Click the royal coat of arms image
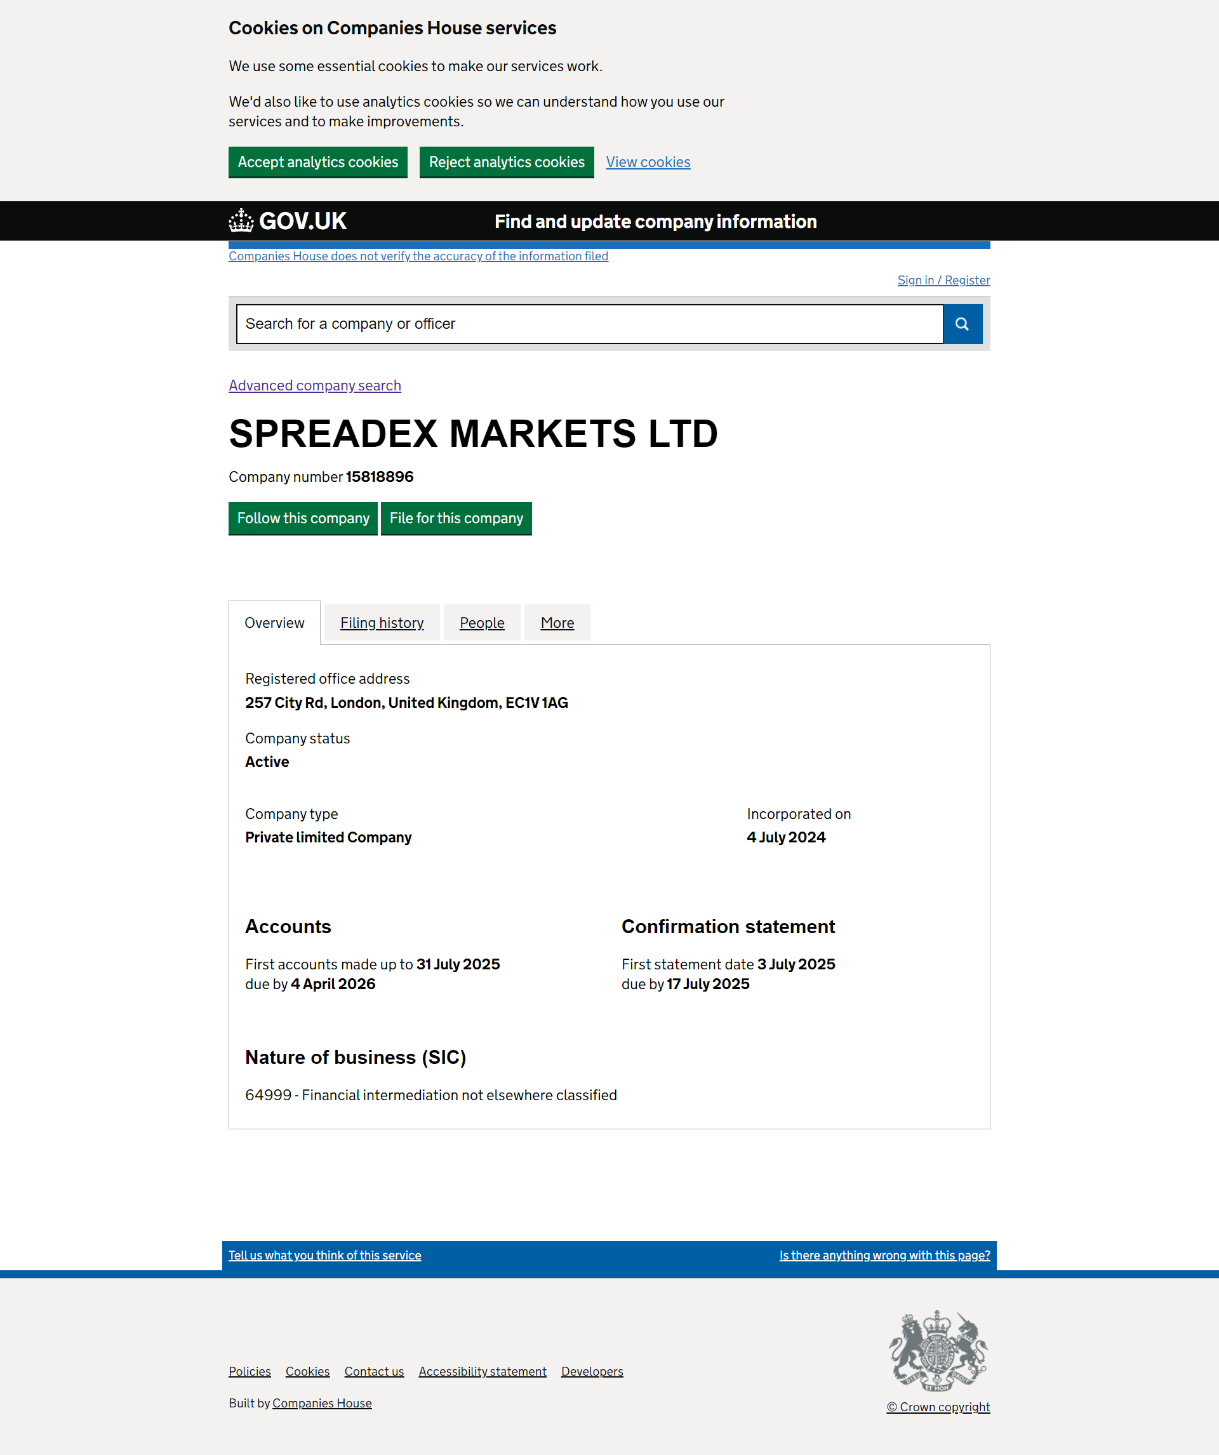The height and width of the screenshot is (1455, 1219). [938, 1350]
